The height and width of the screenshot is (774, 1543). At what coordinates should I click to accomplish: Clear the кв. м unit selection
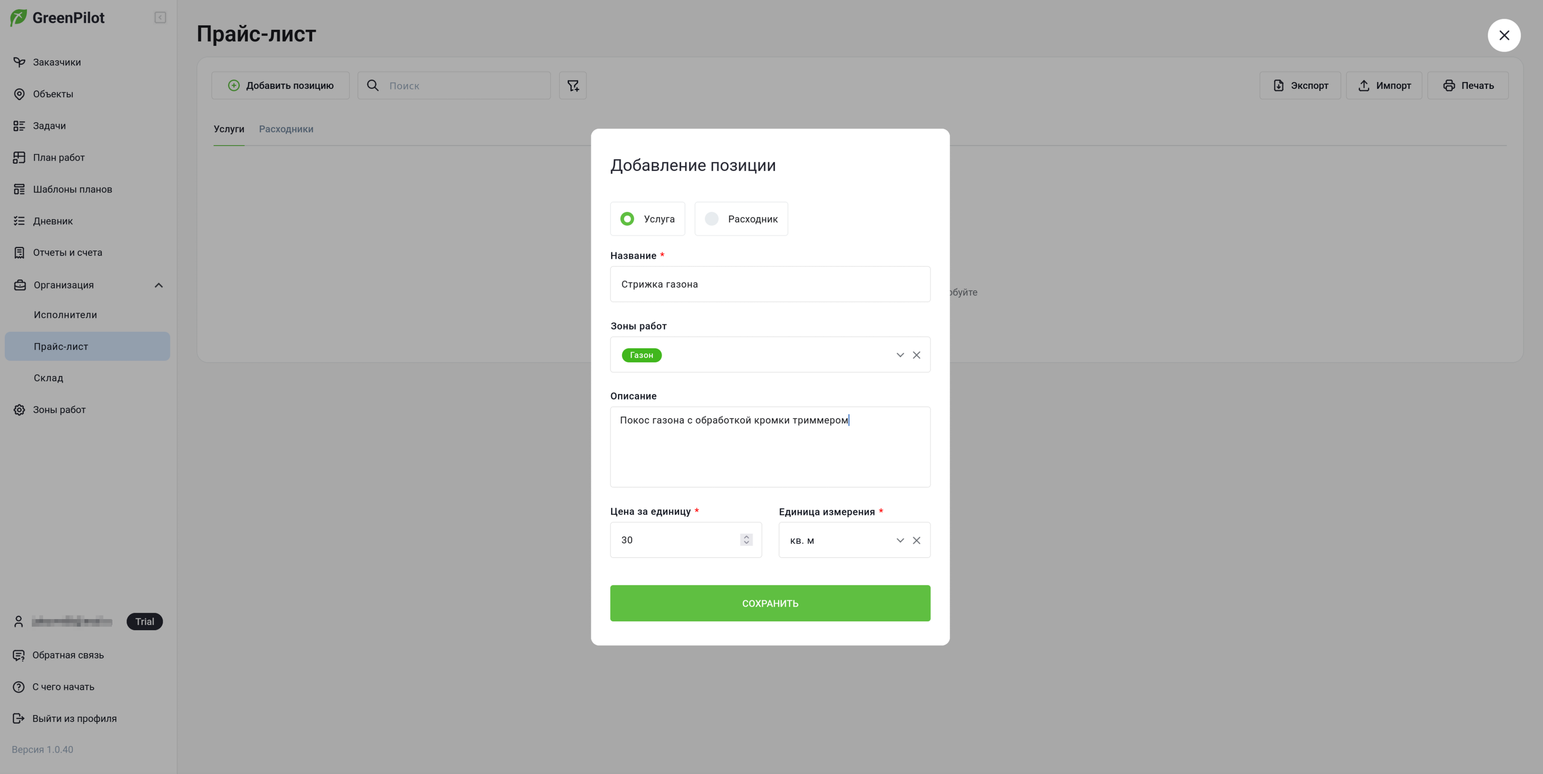[917, 540]
